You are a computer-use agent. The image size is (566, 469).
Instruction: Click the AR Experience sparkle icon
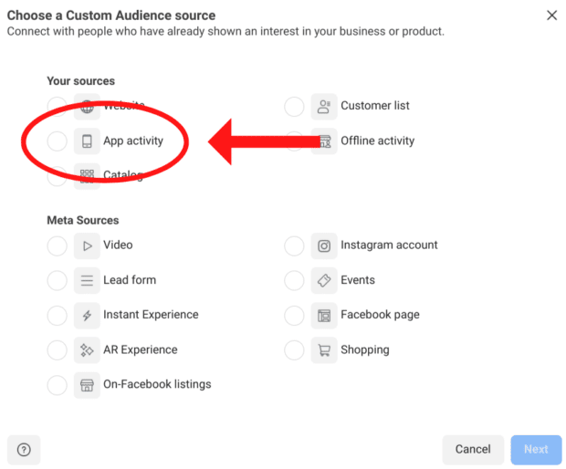pos(88,350)
